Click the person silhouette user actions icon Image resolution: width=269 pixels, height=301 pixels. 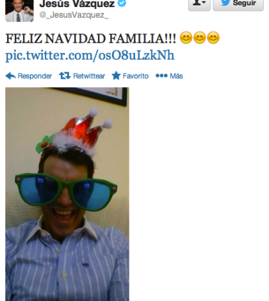pyautogui.click(x=197, y=3)
